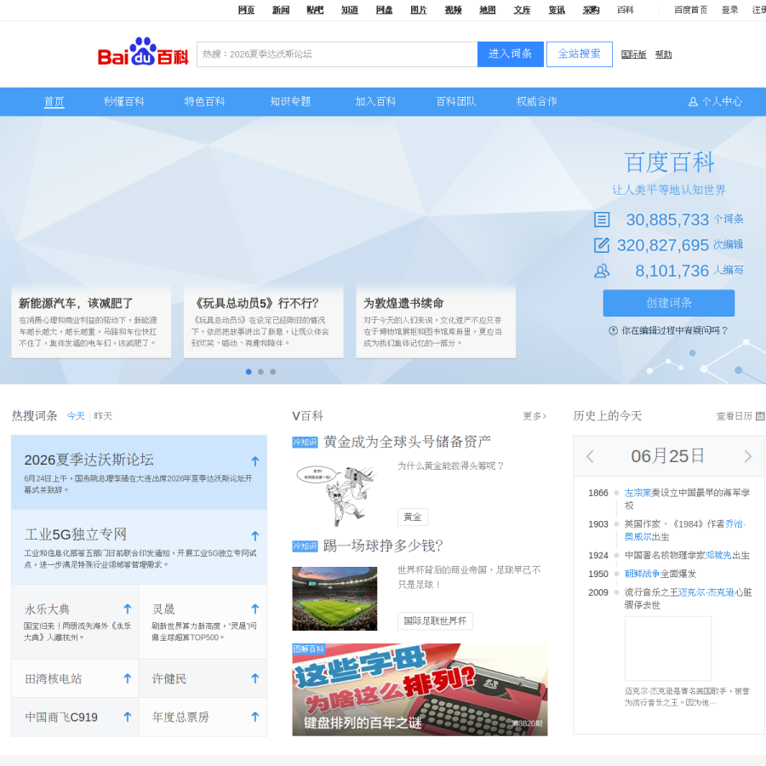Expand 更多 in V百科 section
Screen dimensions: 766x766
(534, 416)
